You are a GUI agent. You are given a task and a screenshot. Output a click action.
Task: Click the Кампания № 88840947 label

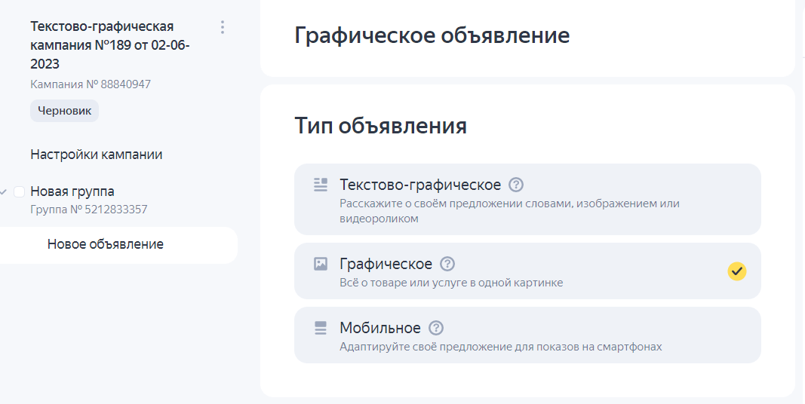point(91,84)
